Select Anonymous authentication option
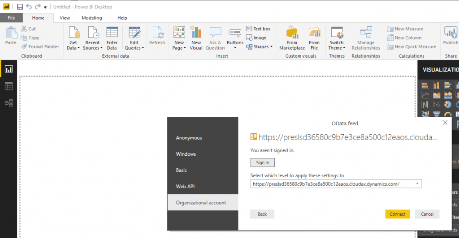The height and width of the screenshot is (238, 459). (189, 138)
